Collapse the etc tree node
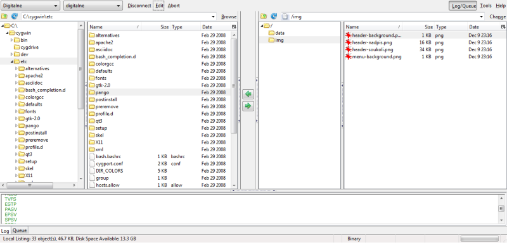The height and width of the screenshot is (243, 507). tap(11, 61)
